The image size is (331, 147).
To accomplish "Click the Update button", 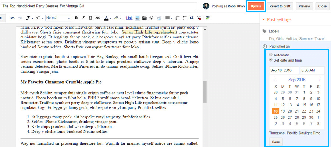I will (256, 6).
